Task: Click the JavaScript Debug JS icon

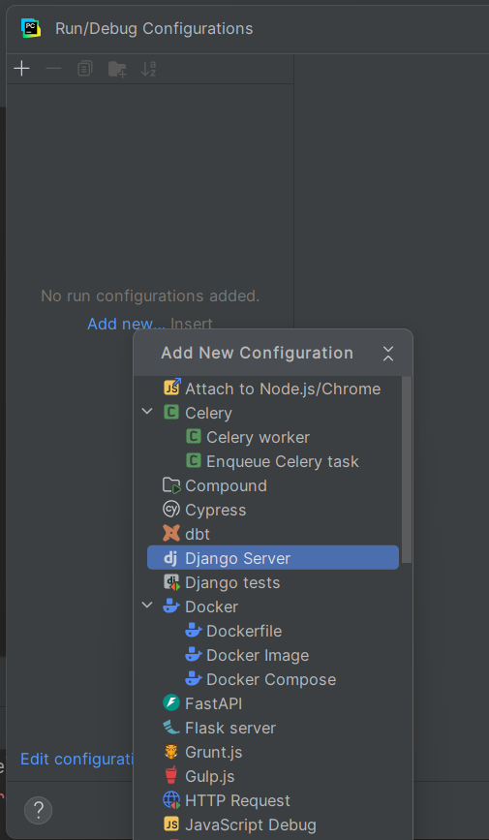Action: point(170,824)
